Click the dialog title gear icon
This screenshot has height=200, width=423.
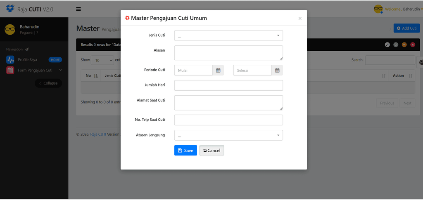pos(127,18)
